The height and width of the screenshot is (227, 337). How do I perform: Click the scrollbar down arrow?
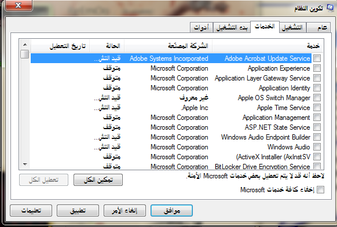point(25,164)
